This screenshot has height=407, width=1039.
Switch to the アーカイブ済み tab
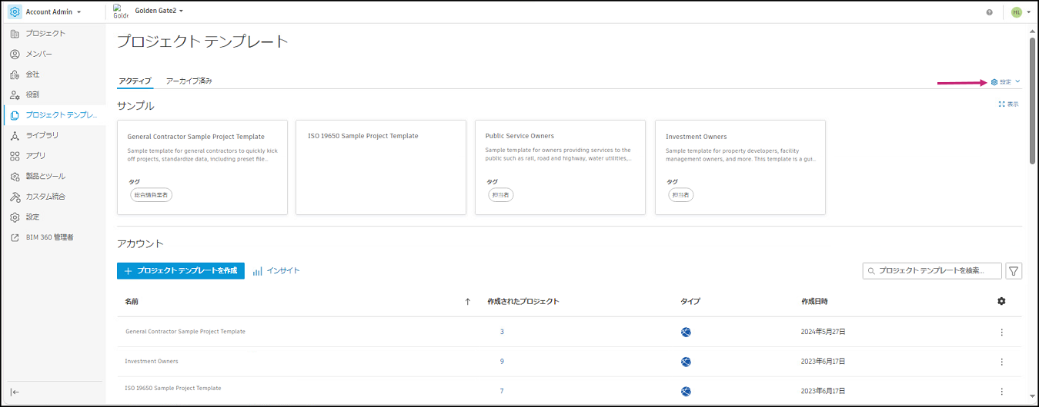[x=189, y=81]
